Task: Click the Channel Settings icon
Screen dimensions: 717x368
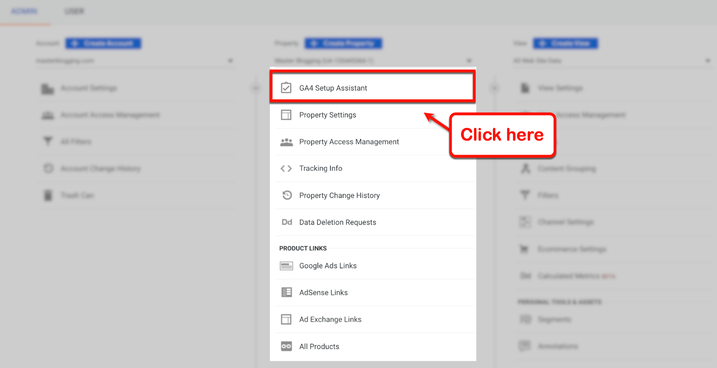Action: coord(525,222)
